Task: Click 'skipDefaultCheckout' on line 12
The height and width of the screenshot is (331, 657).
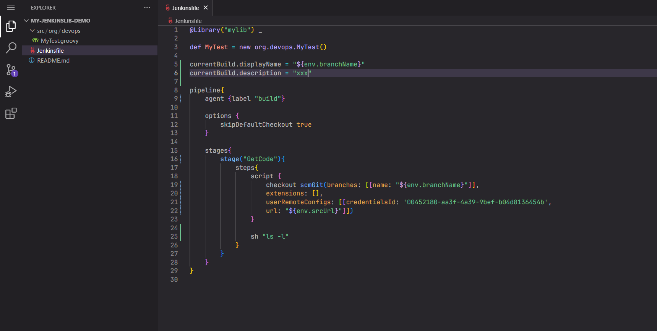Action: [256, 124]
